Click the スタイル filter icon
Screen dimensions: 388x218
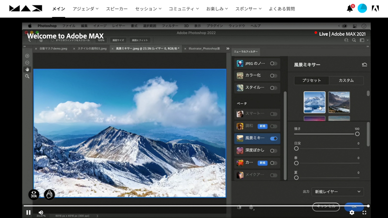tap(240, 88)
